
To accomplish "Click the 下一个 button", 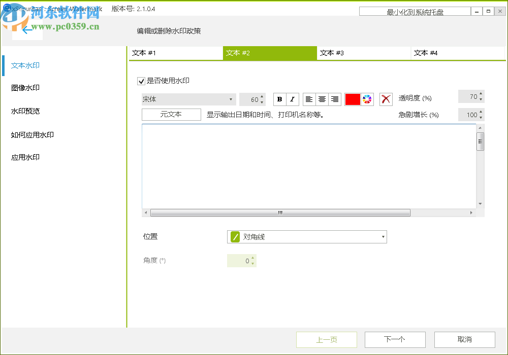I will point(395,339).
